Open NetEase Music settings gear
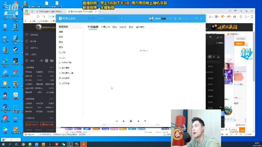Screen dimensions: 262x147 click(175, 19)
